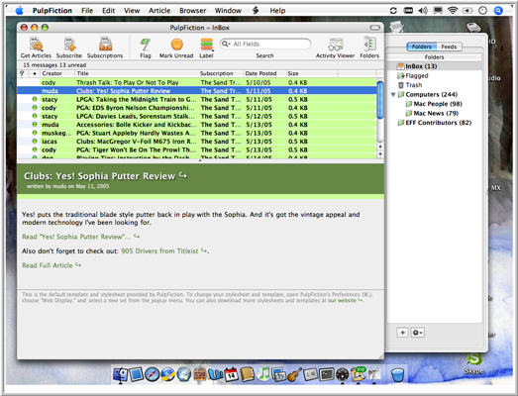Sort by the Title column header
Screen dimensions: 518x396
pos(137,73)
